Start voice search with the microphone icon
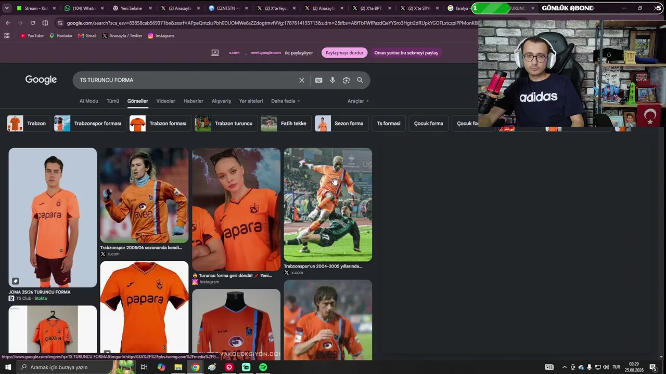666x374 pixels. click(x=332, y=80)
